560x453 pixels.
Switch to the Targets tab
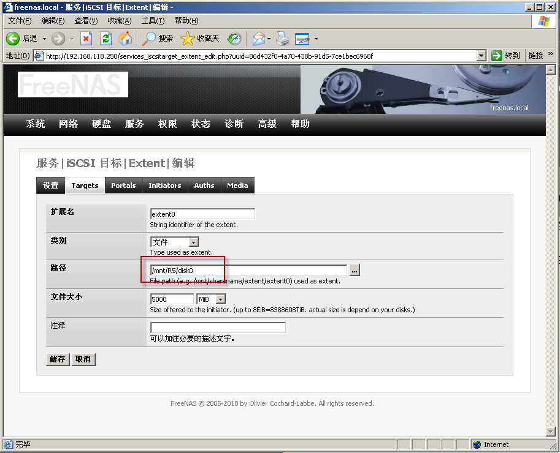click(x=85, y=185)
